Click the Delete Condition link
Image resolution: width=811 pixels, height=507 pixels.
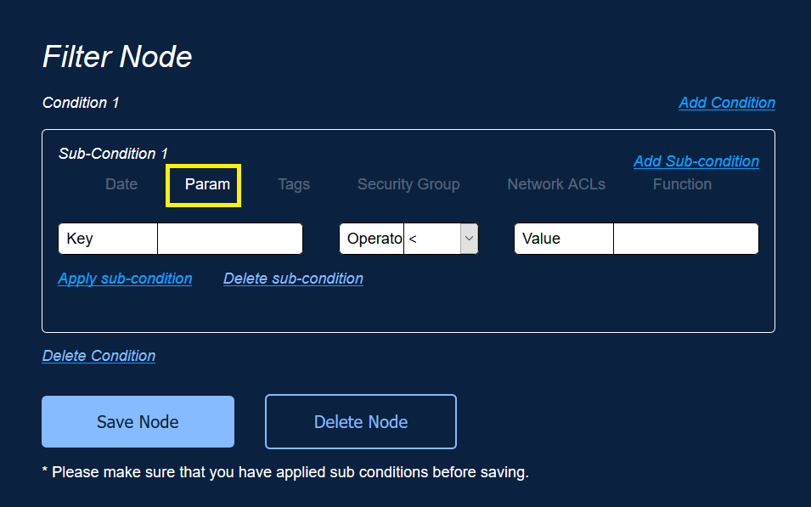tap(99, 356)
